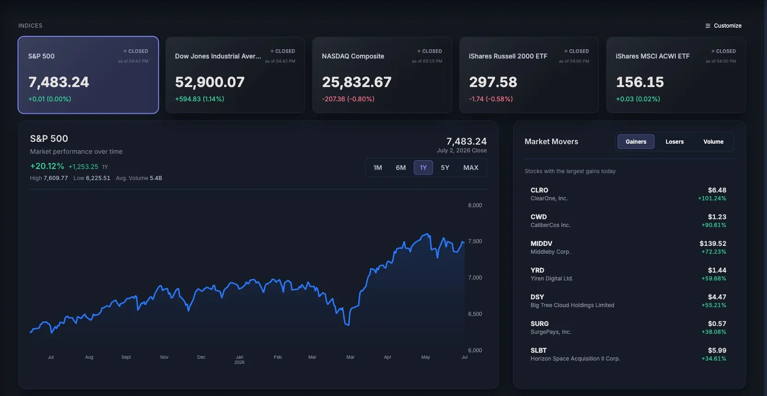Click the 6,000 y-axis label
This screenshot has width=767, height=396.
pos(475,350)
